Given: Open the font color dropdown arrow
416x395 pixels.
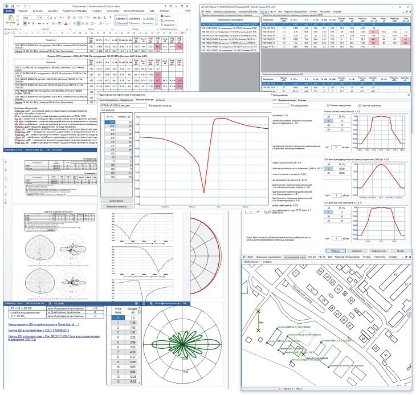Looking at the screenshot, I should tap(70, 23).
